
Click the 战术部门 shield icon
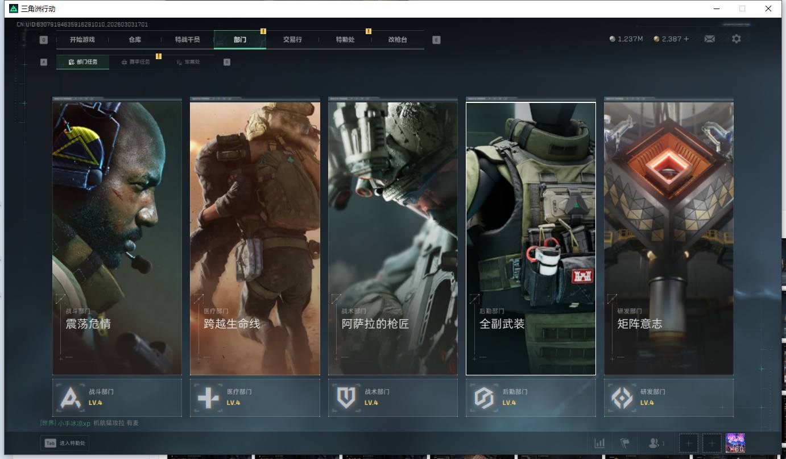coord(346,398)
